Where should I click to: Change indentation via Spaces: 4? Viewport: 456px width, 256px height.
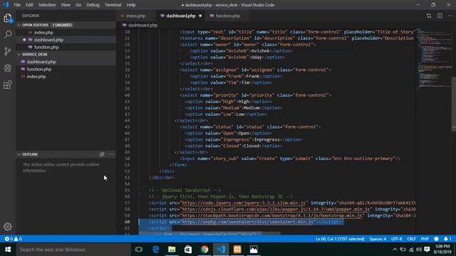click(378, 239)
